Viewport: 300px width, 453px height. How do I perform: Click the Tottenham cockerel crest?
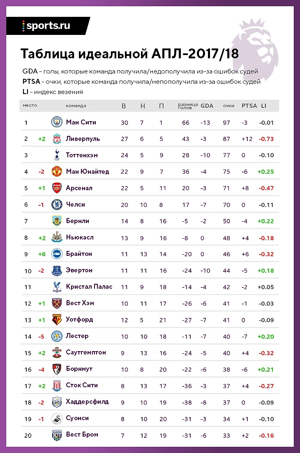(x=57, y=155)
